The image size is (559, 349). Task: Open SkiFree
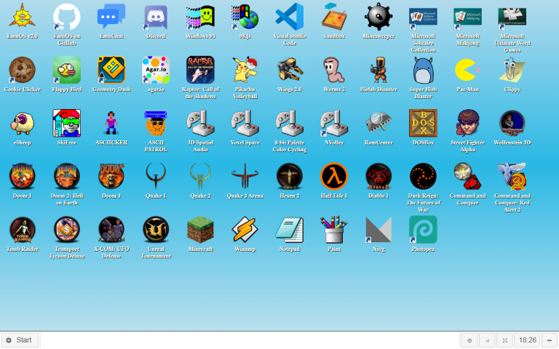point(67,123)
